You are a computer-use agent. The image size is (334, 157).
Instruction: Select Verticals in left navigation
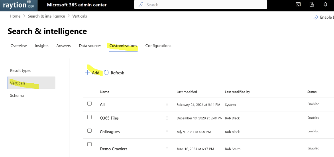(x=31, y=83)
